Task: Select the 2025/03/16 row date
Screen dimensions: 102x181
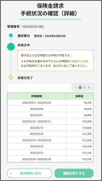Action: click(x=37, y=134)
